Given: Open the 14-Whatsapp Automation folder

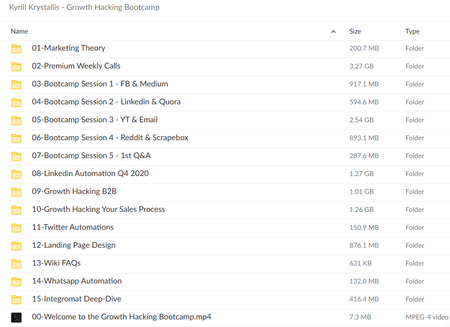Looking at the screenshot, I should coord(77,281).
